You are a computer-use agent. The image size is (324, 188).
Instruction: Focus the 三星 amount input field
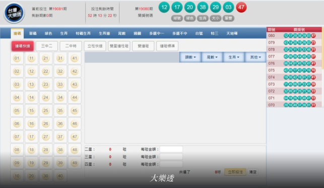[171, 157]
